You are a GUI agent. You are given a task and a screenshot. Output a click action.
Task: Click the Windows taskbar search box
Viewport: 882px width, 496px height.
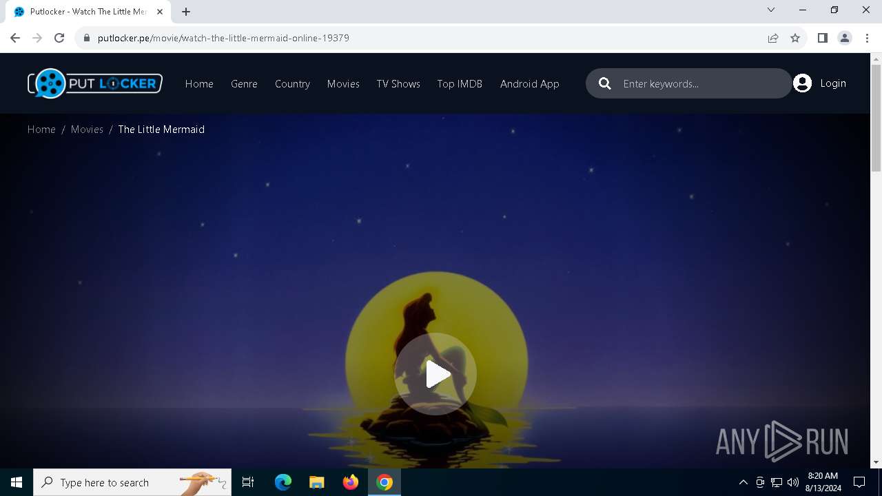132,482
